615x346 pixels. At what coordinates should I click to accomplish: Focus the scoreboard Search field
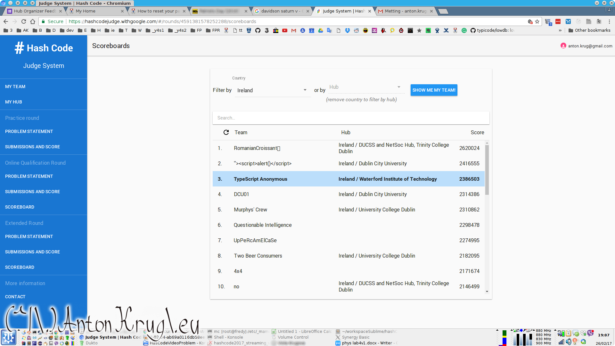(x=351, y=118)
